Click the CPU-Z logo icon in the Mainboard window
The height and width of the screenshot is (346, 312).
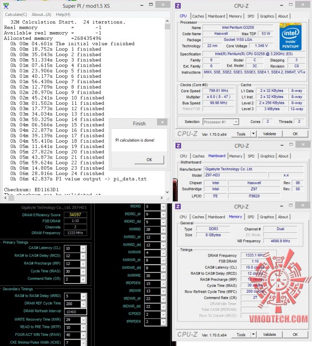pyautogui.click(x=178, y=146)
